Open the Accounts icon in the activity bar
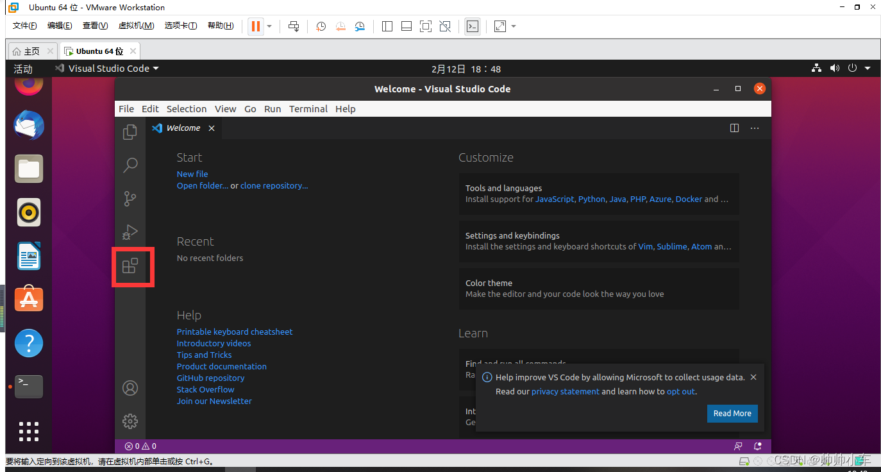This screenshot has width=881, height=472. [x=130, y=388]
